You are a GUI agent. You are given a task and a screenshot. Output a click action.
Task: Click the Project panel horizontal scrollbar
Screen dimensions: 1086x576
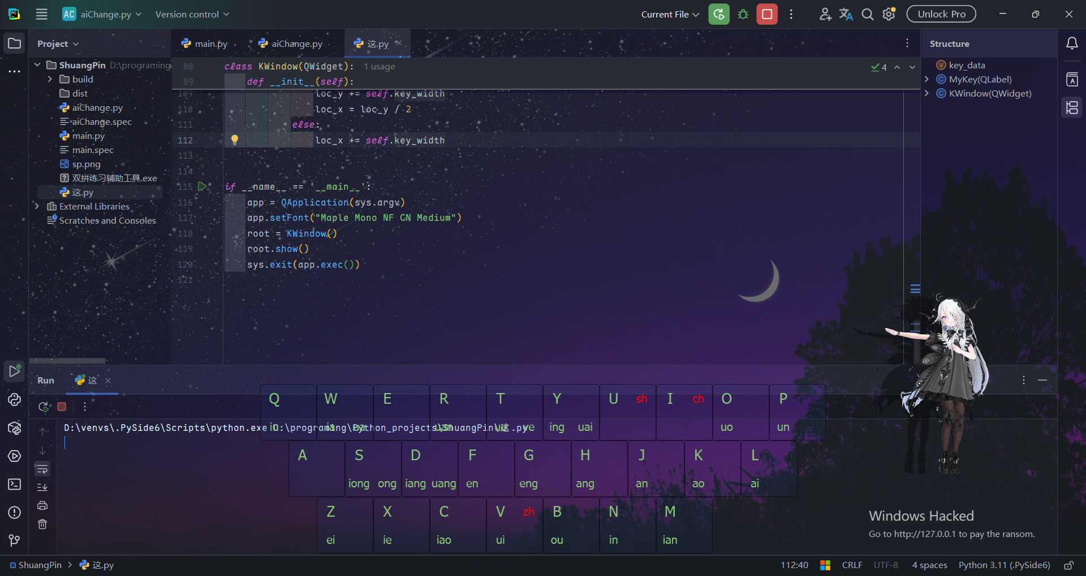coord(67,360)
